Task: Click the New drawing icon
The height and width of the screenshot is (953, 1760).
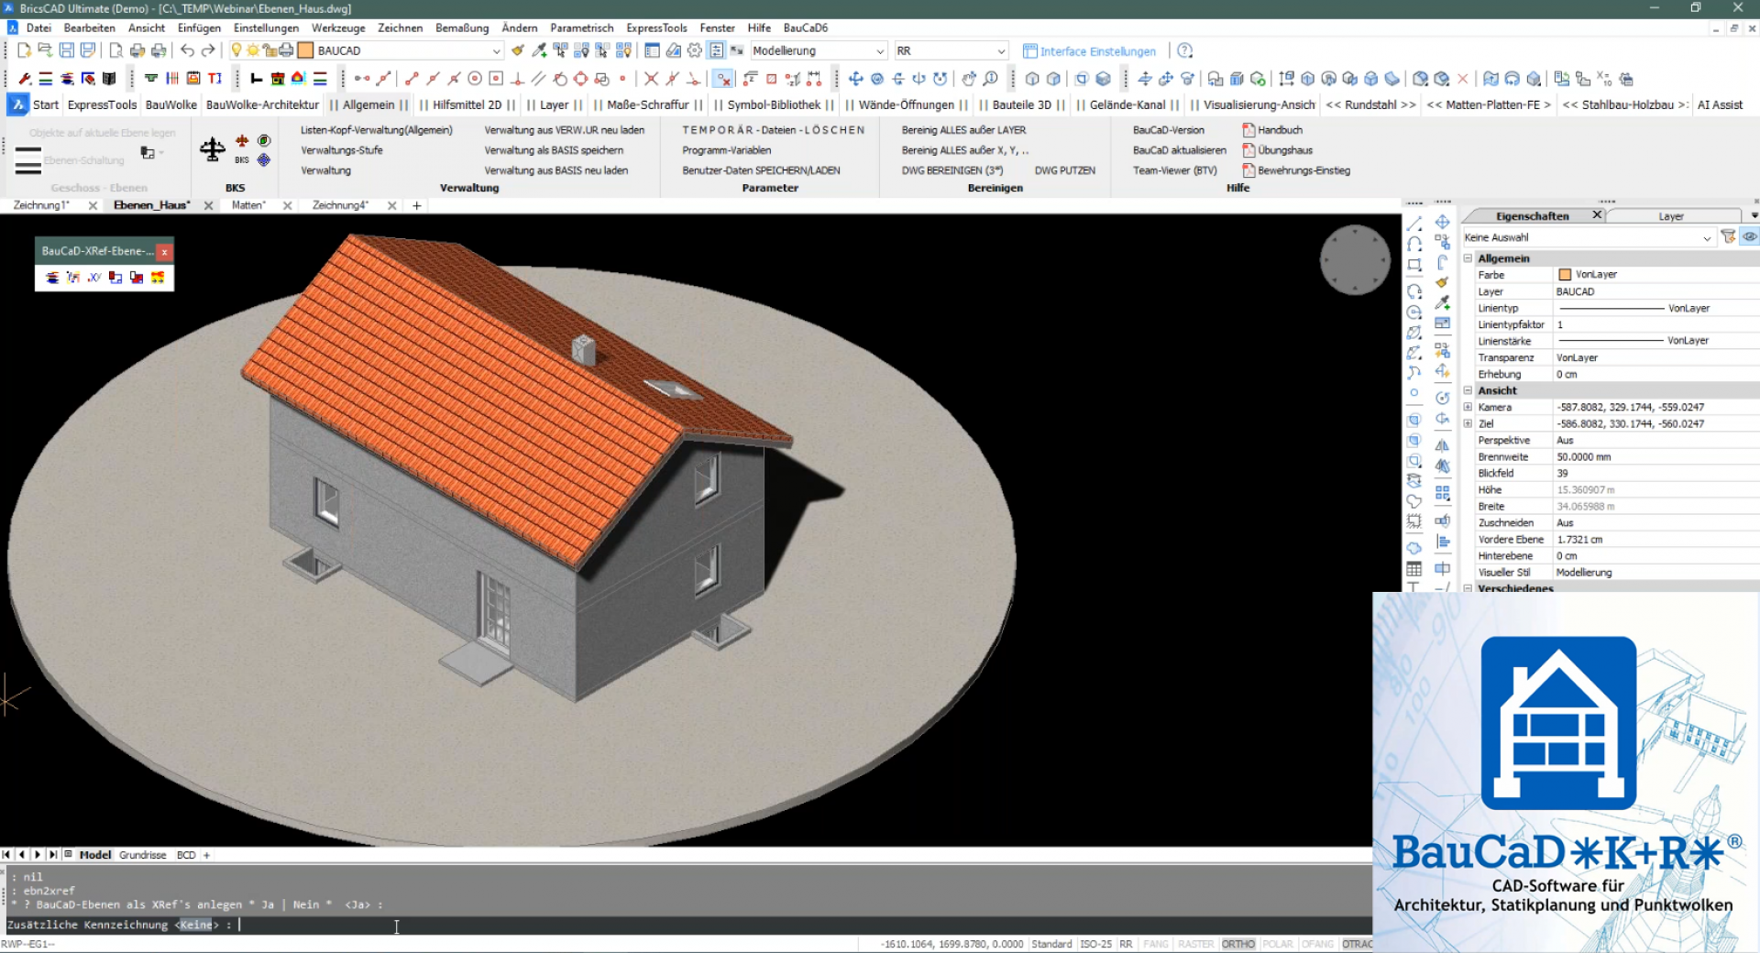Action: point(25,50)
